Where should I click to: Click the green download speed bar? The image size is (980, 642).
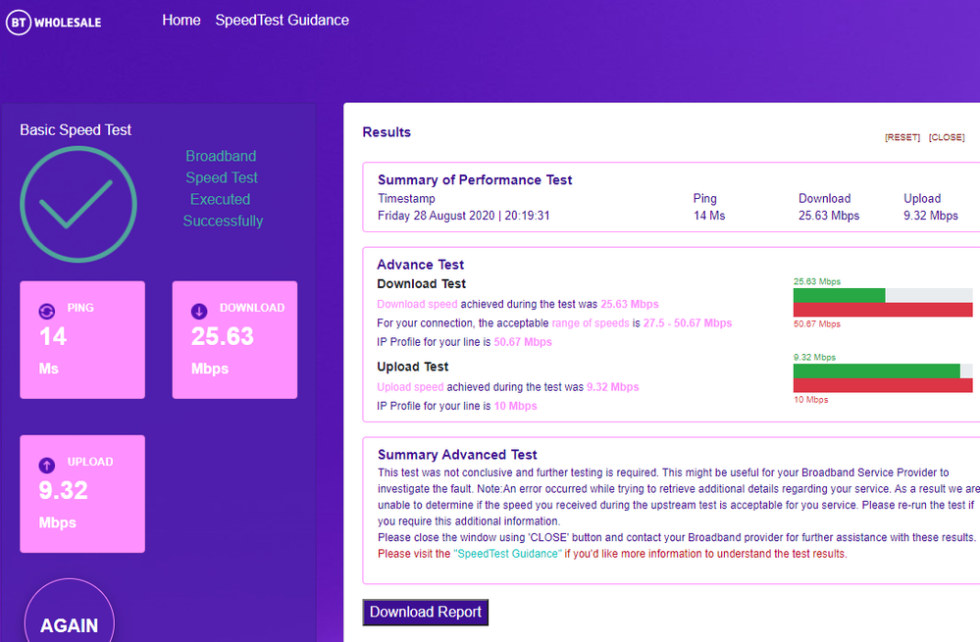(839, 295)
